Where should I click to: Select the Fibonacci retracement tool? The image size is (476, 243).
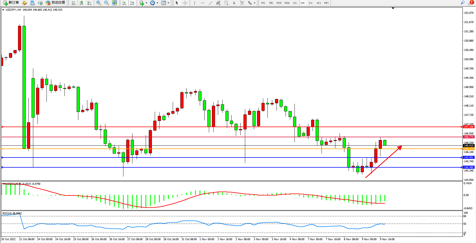[226, 3]
